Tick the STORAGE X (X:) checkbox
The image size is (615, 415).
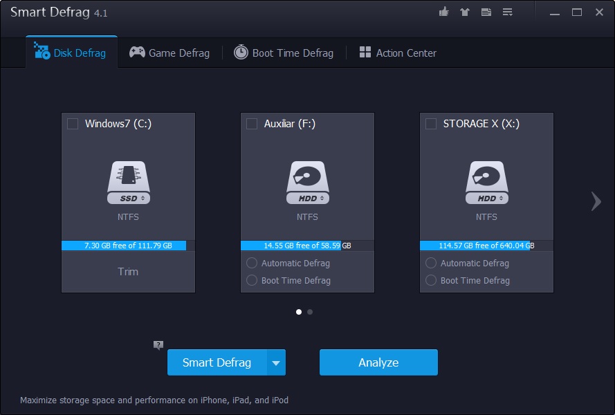(431, 124)
